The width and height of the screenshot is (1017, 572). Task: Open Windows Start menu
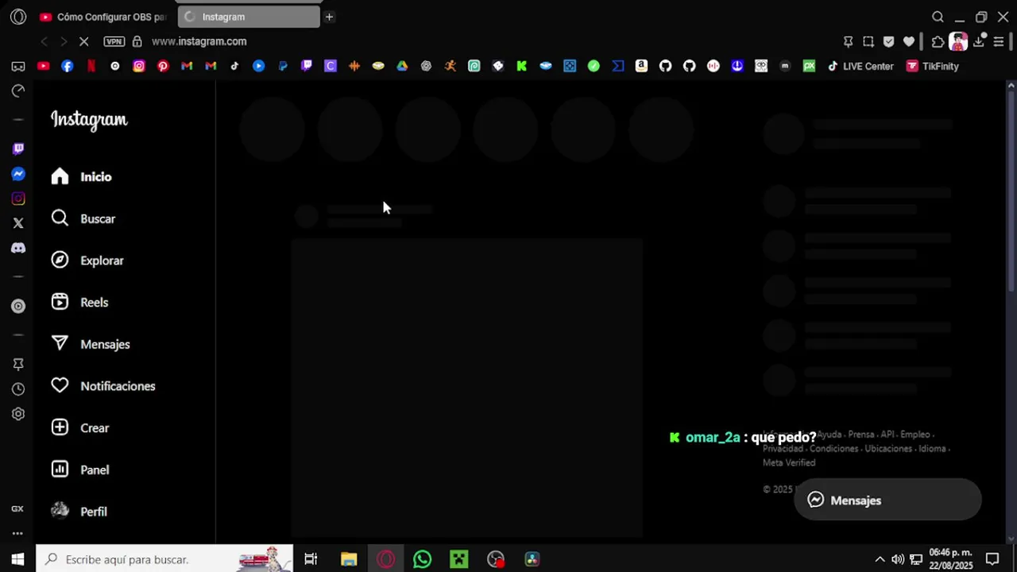[17, 559]
